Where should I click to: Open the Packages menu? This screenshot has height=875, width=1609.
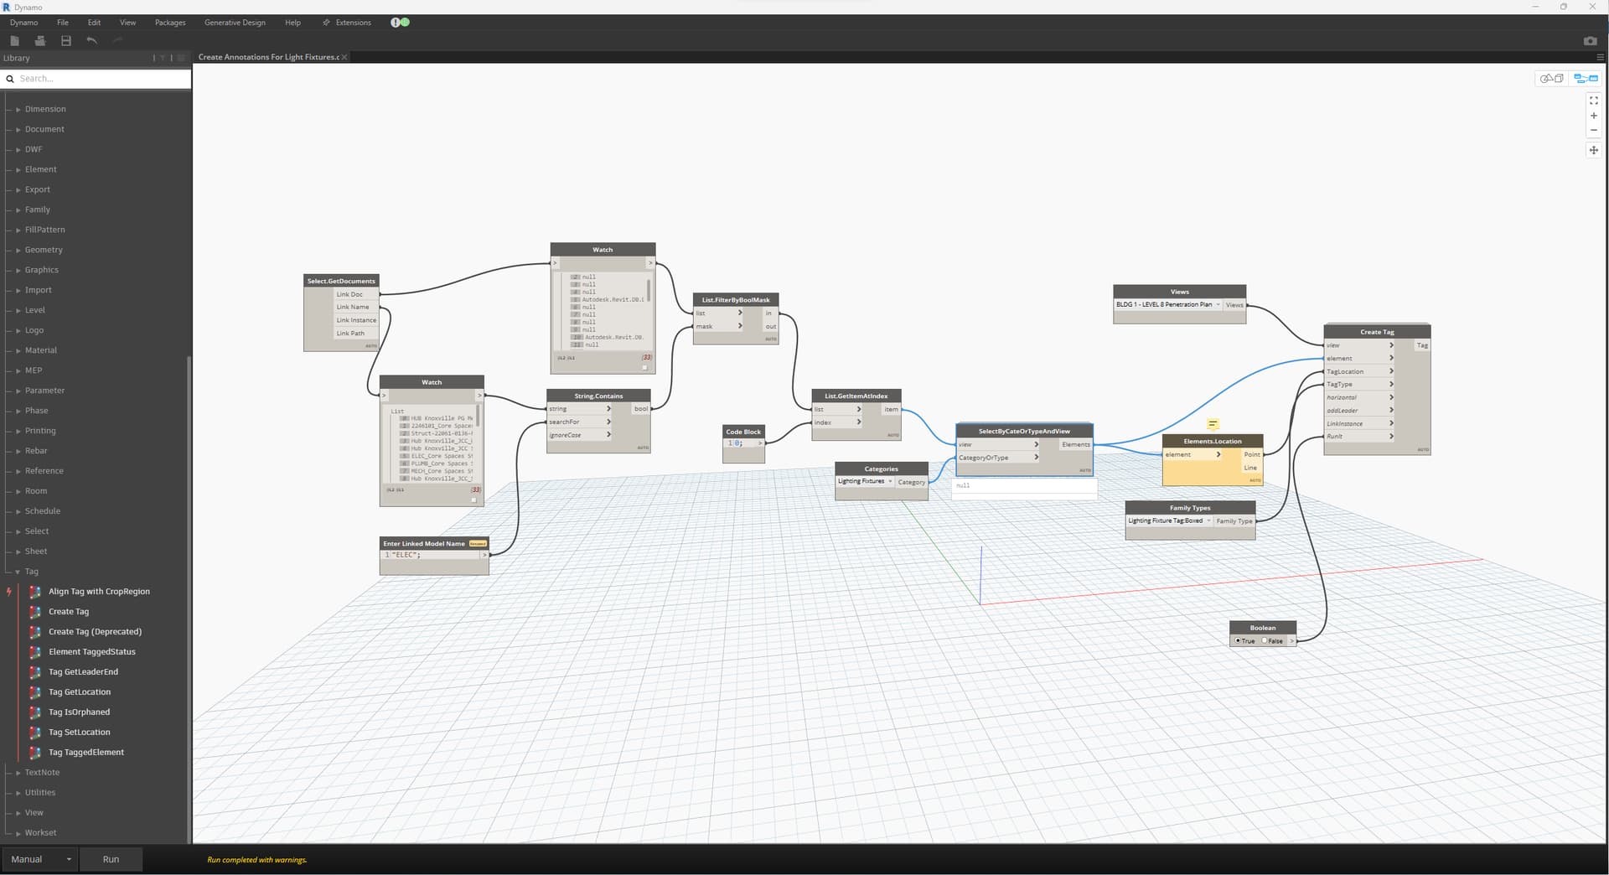click(169, 23)
